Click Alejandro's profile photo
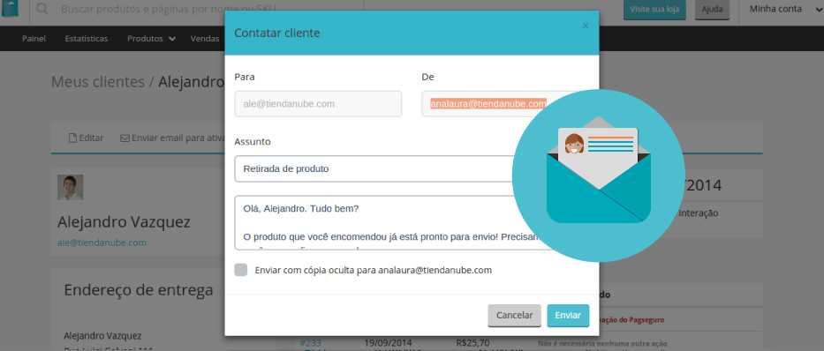The height and width of the screenshot is (351, 824). [71, 187]
